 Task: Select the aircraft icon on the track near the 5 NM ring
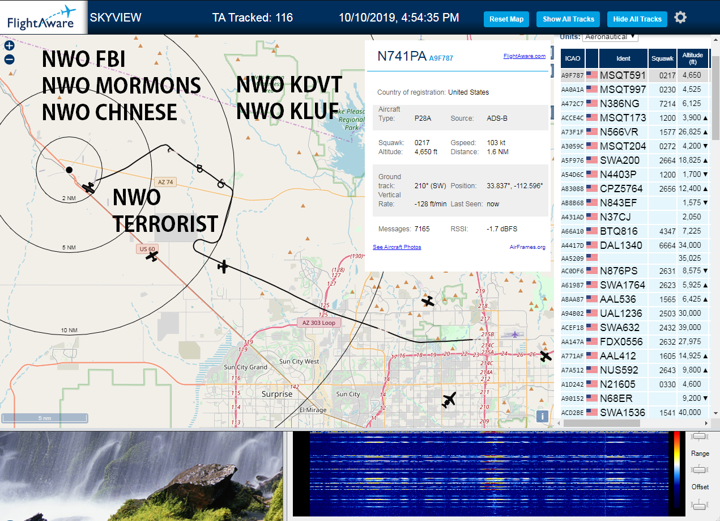(224, 266)
